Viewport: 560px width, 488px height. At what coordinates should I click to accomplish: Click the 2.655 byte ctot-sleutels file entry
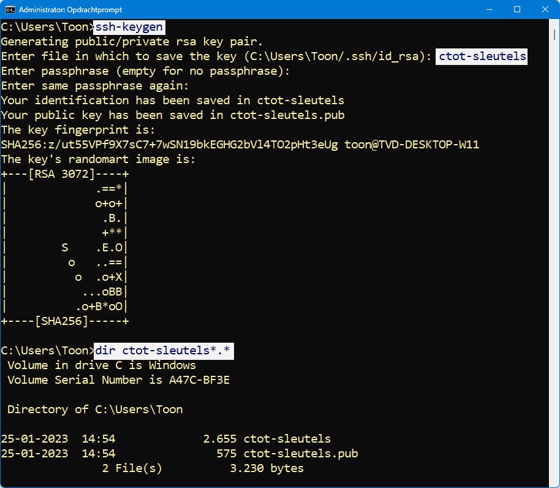[287, 439]
